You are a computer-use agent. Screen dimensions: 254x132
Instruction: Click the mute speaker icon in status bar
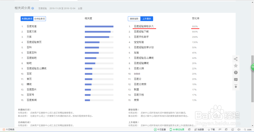(x=239, y=129)
